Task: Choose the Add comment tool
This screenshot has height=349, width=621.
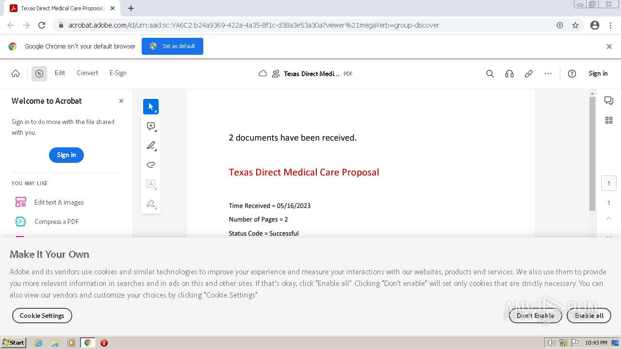Action: (151, 126)
